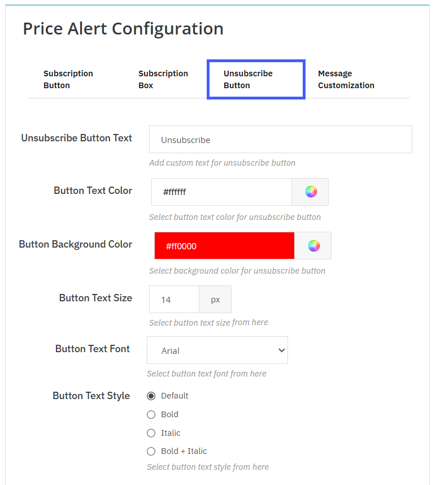Click the red #ff0000 background color field
This screenshot has width=436, height=485.
coord(224,246)
